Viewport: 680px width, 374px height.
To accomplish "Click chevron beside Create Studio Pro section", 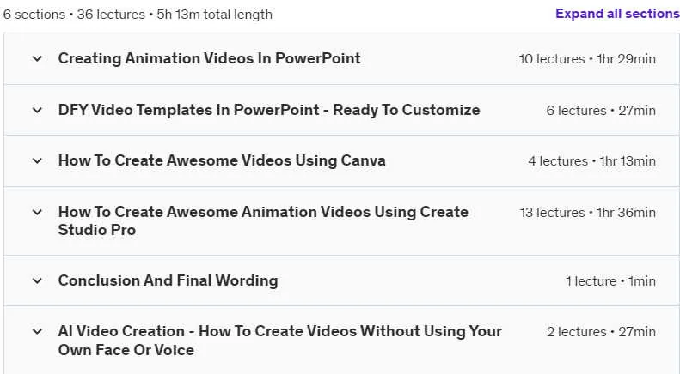I will [x=37, y=212].
